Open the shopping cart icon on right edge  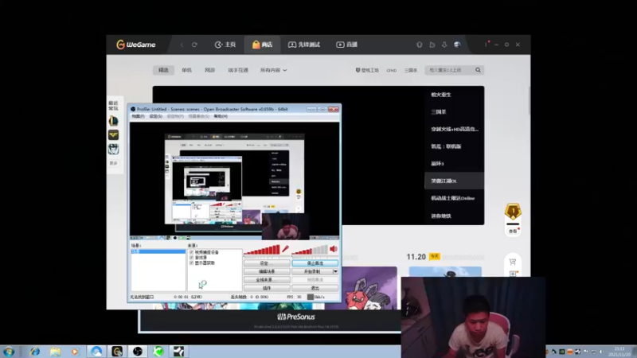click(x=512, y=262)
